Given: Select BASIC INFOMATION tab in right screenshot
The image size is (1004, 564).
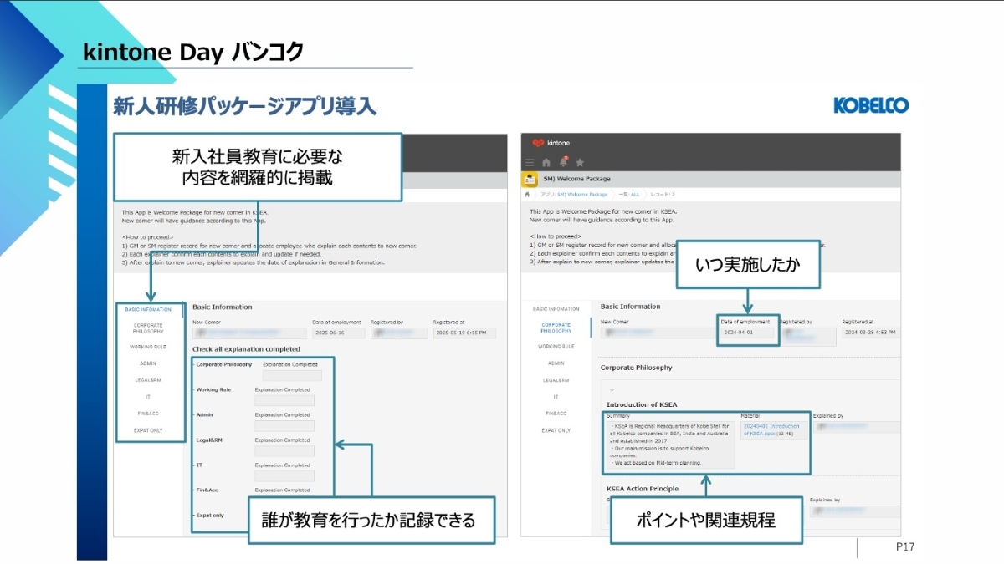Looking at the screenshot, I should click(x=556, y=309).
